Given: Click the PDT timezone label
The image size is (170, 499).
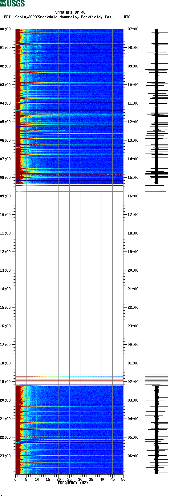Looking at the screenshot, I should pos(7,17).
